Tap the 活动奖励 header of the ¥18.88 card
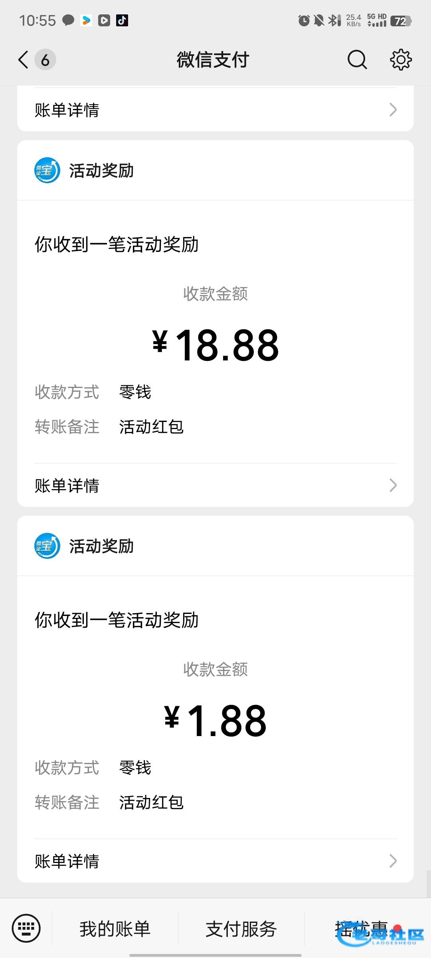 click(x=101, y=170)
